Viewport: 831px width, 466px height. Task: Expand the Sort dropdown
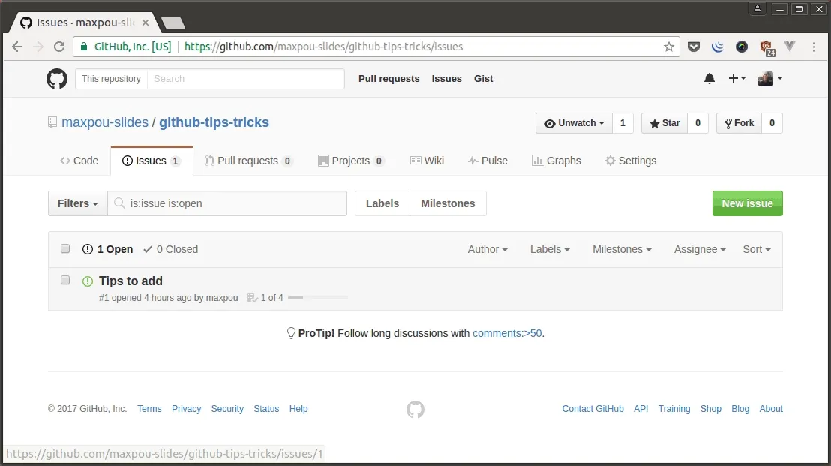[x=757, y=249]
